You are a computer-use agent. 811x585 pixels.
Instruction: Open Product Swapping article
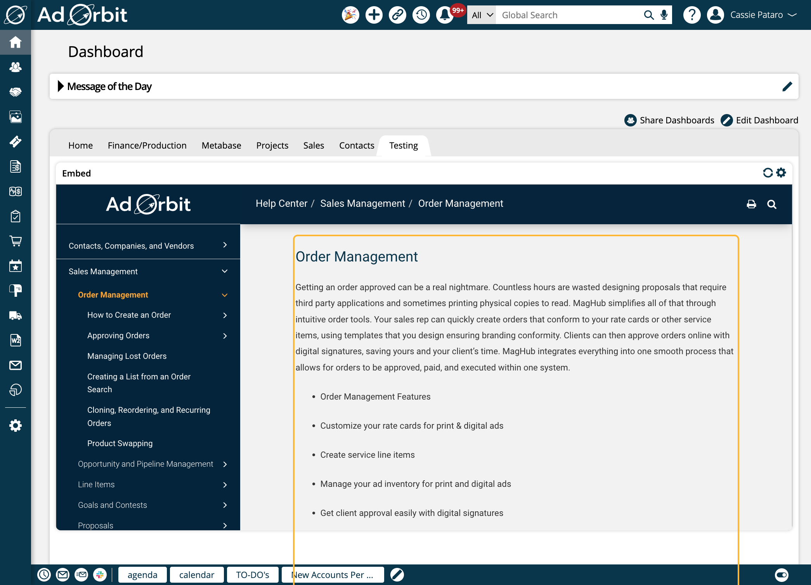tap(120, 443)
